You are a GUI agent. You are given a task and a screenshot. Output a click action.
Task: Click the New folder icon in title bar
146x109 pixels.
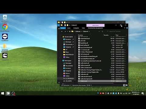pyautogui.click(x=68, y=25)
